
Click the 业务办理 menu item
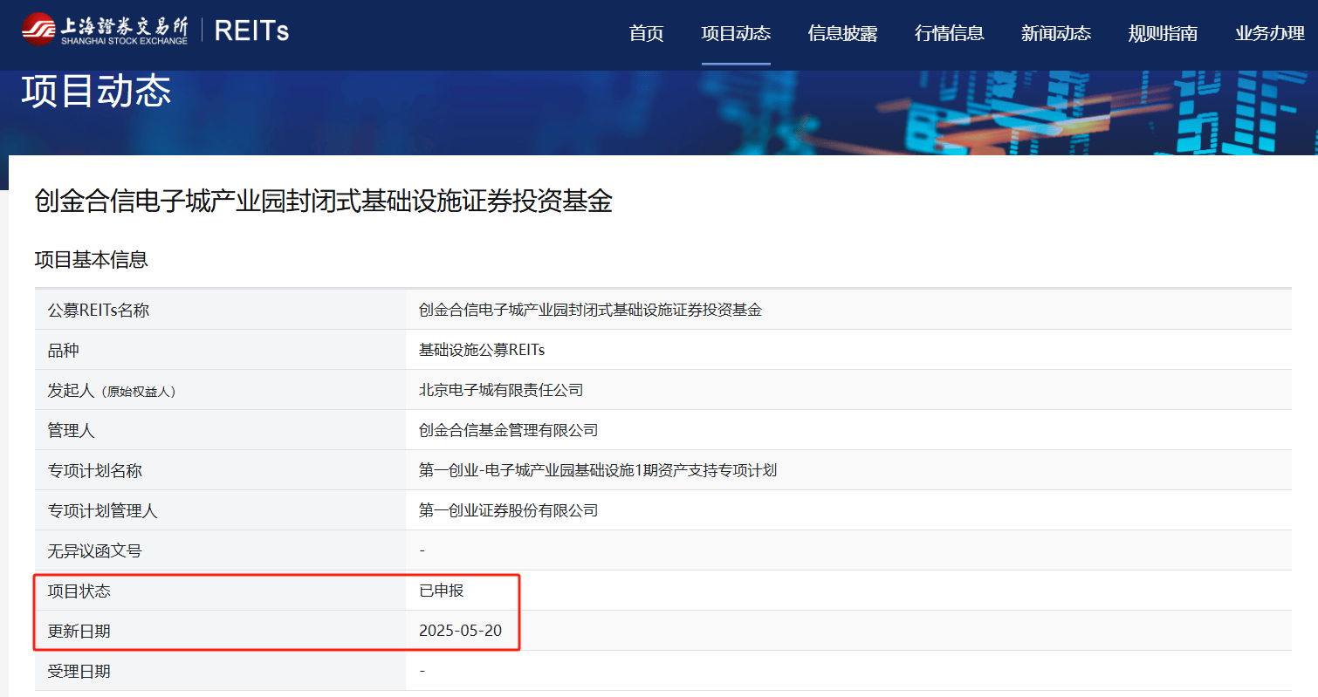tap(1269, 33)
